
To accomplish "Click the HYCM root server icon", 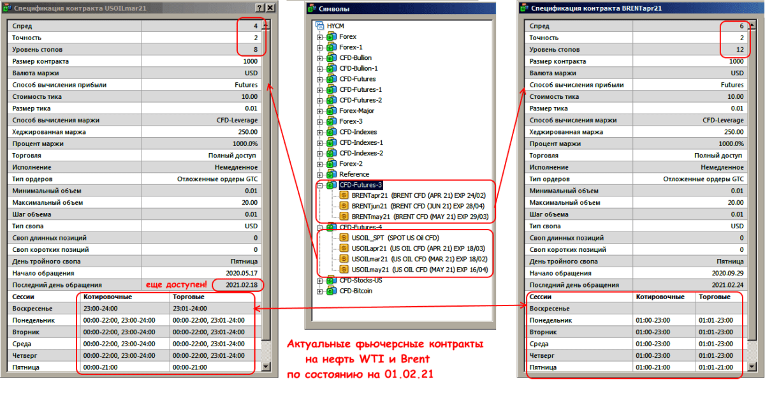I will click(320, 26).
